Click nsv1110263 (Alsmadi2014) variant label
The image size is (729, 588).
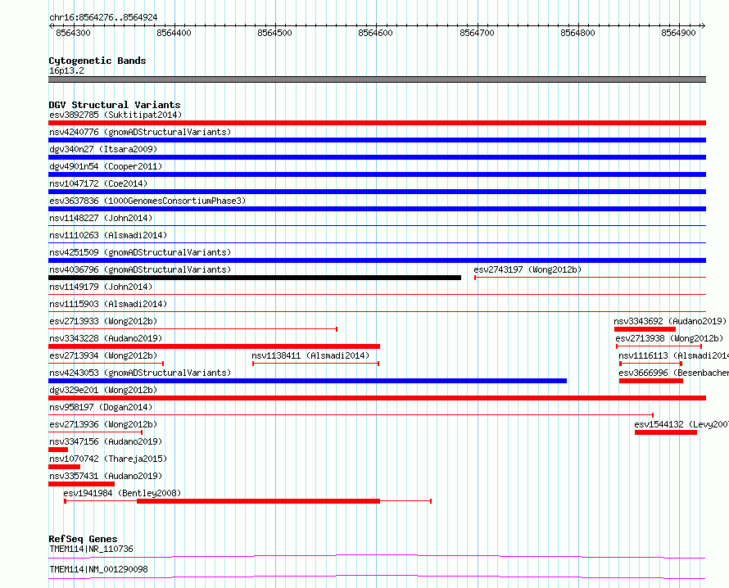point(108,235)
